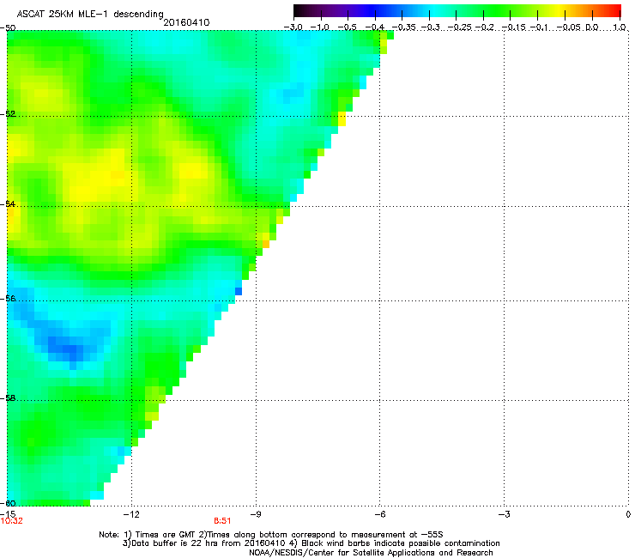The height and width of the screenshot is (558, 635).
Task: Click the '-50' latitude axis label
Action: coord(8,28)
